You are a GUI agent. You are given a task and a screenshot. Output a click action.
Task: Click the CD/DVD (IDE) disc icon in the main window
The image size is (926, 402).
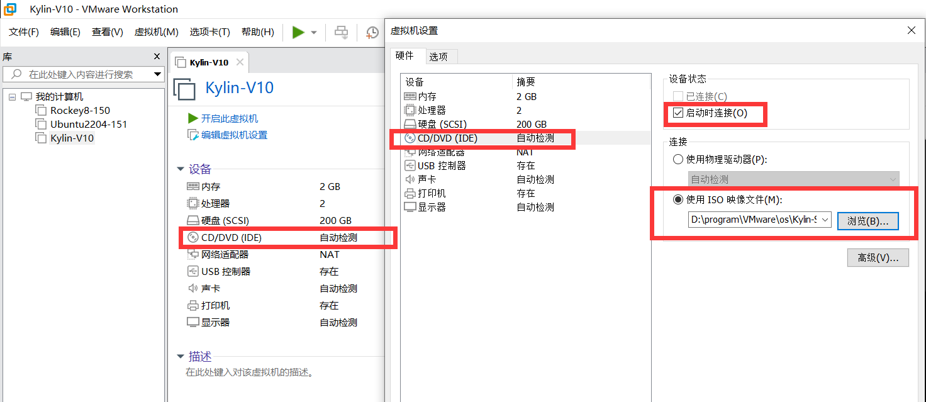192,237
